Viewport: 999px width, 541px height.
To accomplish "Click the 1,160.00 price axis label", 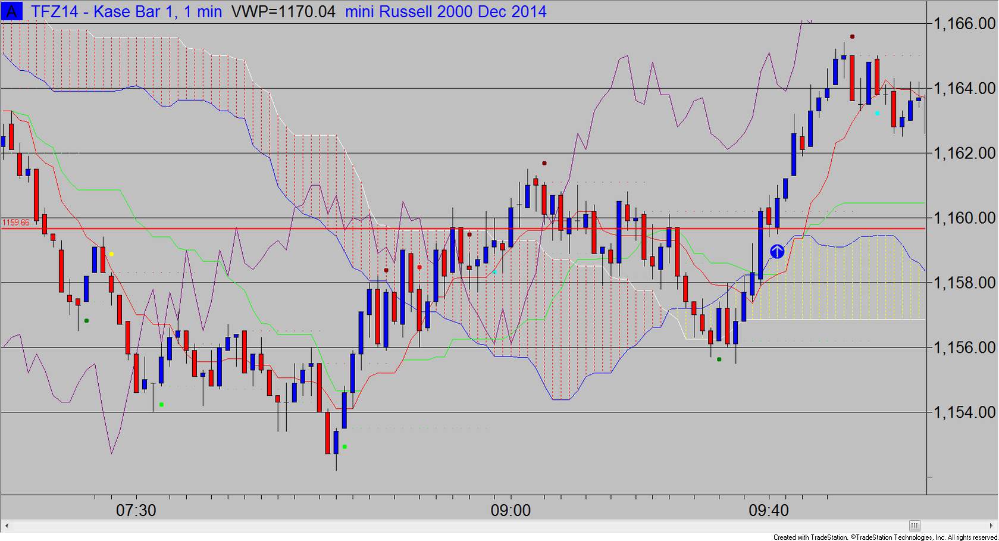I will pyautogui.click(x=964, y=218).
